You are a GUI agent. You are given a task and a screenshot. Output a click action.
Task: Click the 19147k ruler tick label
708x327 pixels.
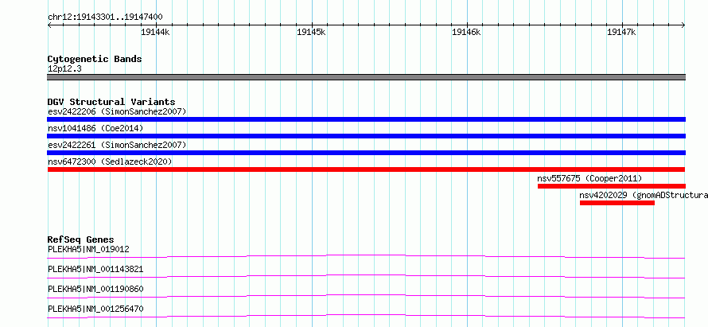622,32
